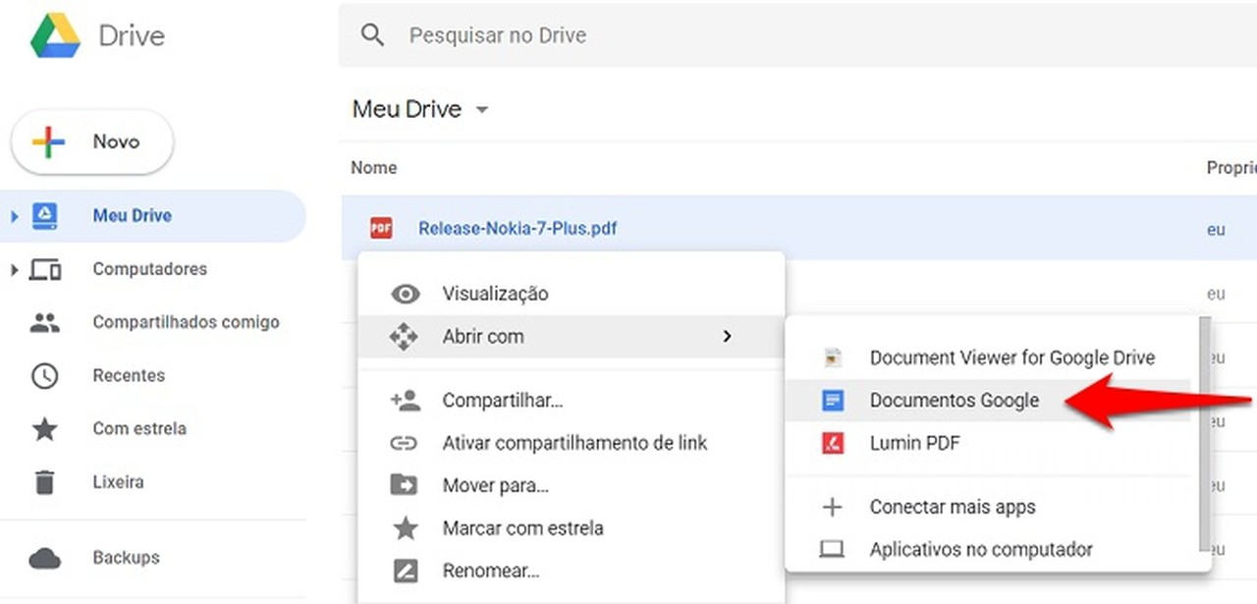This screenshot has width=1257, height=604.
Task: Click the Compartilhados comigo people icon
Action: pyautogui.click(x=45, y=322)
